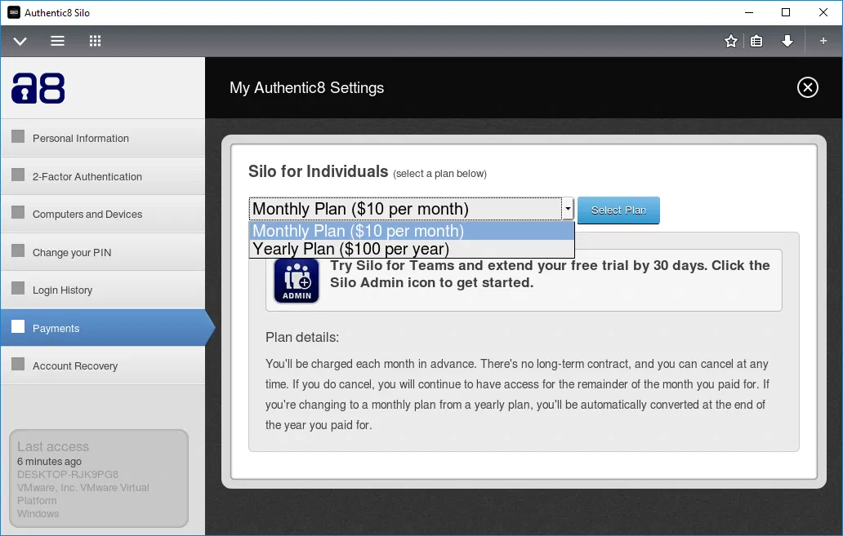Click the plan dropdown arrow
Screen dimensions: 843x536
click(568, 209)
